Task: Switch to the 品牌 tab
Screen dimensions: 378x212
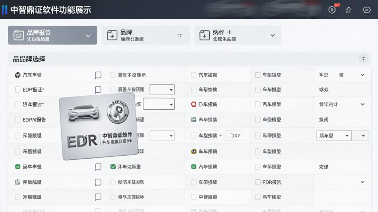Action: click(x=145, y=35)
